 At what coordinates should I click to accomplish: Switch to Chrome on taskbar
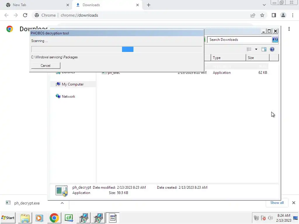point(54,218)
